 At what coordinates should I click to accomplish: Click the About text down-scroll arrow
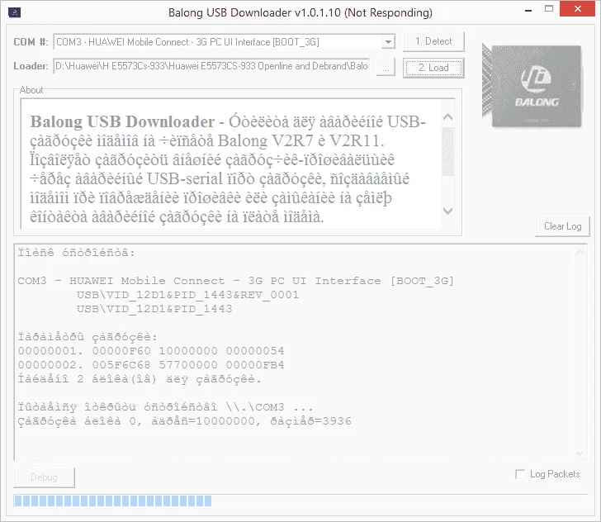(447, 211)
